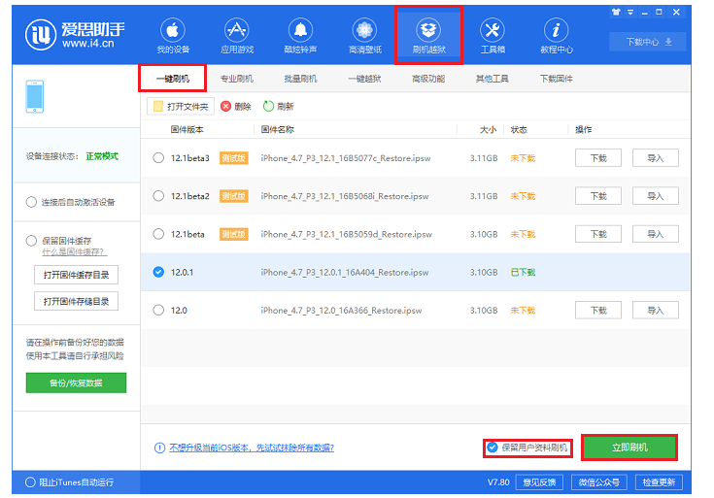Click the 爱思助手 i4 logo

point(75,35)
